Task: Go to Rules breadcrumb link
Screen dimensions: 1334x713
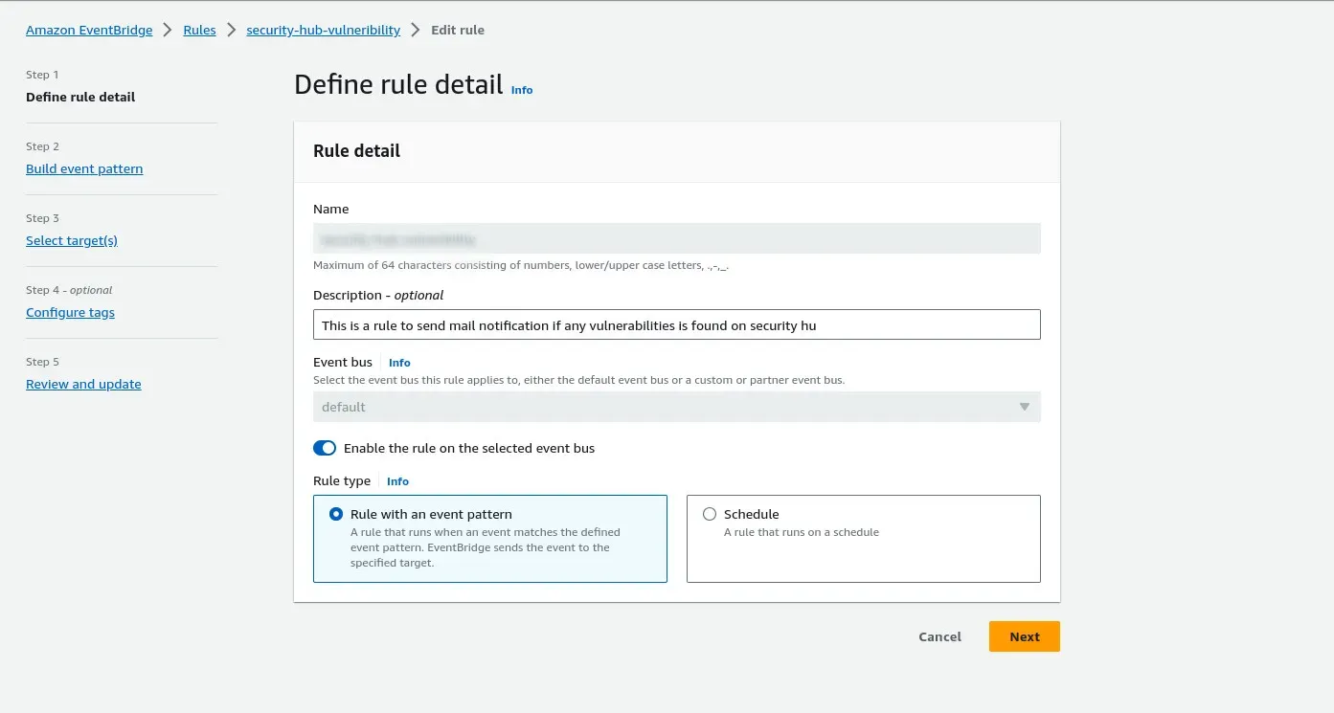Action: click(199, 30)
